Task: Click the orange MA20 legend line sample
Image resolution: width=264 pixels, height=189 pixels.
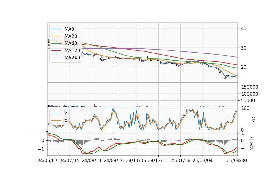Action: click(x=56, y=36)
